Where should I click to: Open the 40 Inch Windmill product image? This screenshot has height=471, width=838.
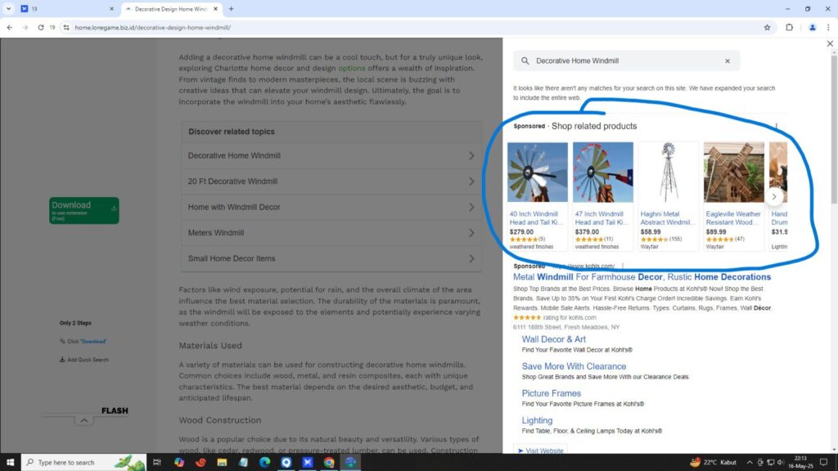click(537, 172)
